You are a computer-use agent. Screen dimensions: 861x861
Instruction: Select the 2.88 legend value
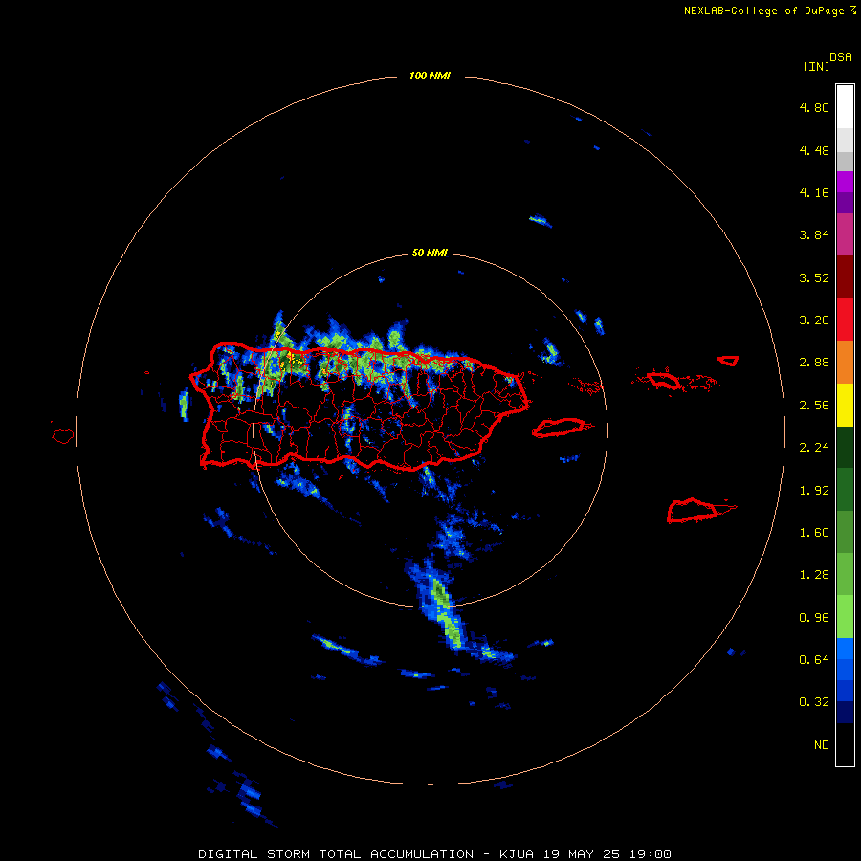(x=814, y=363)
